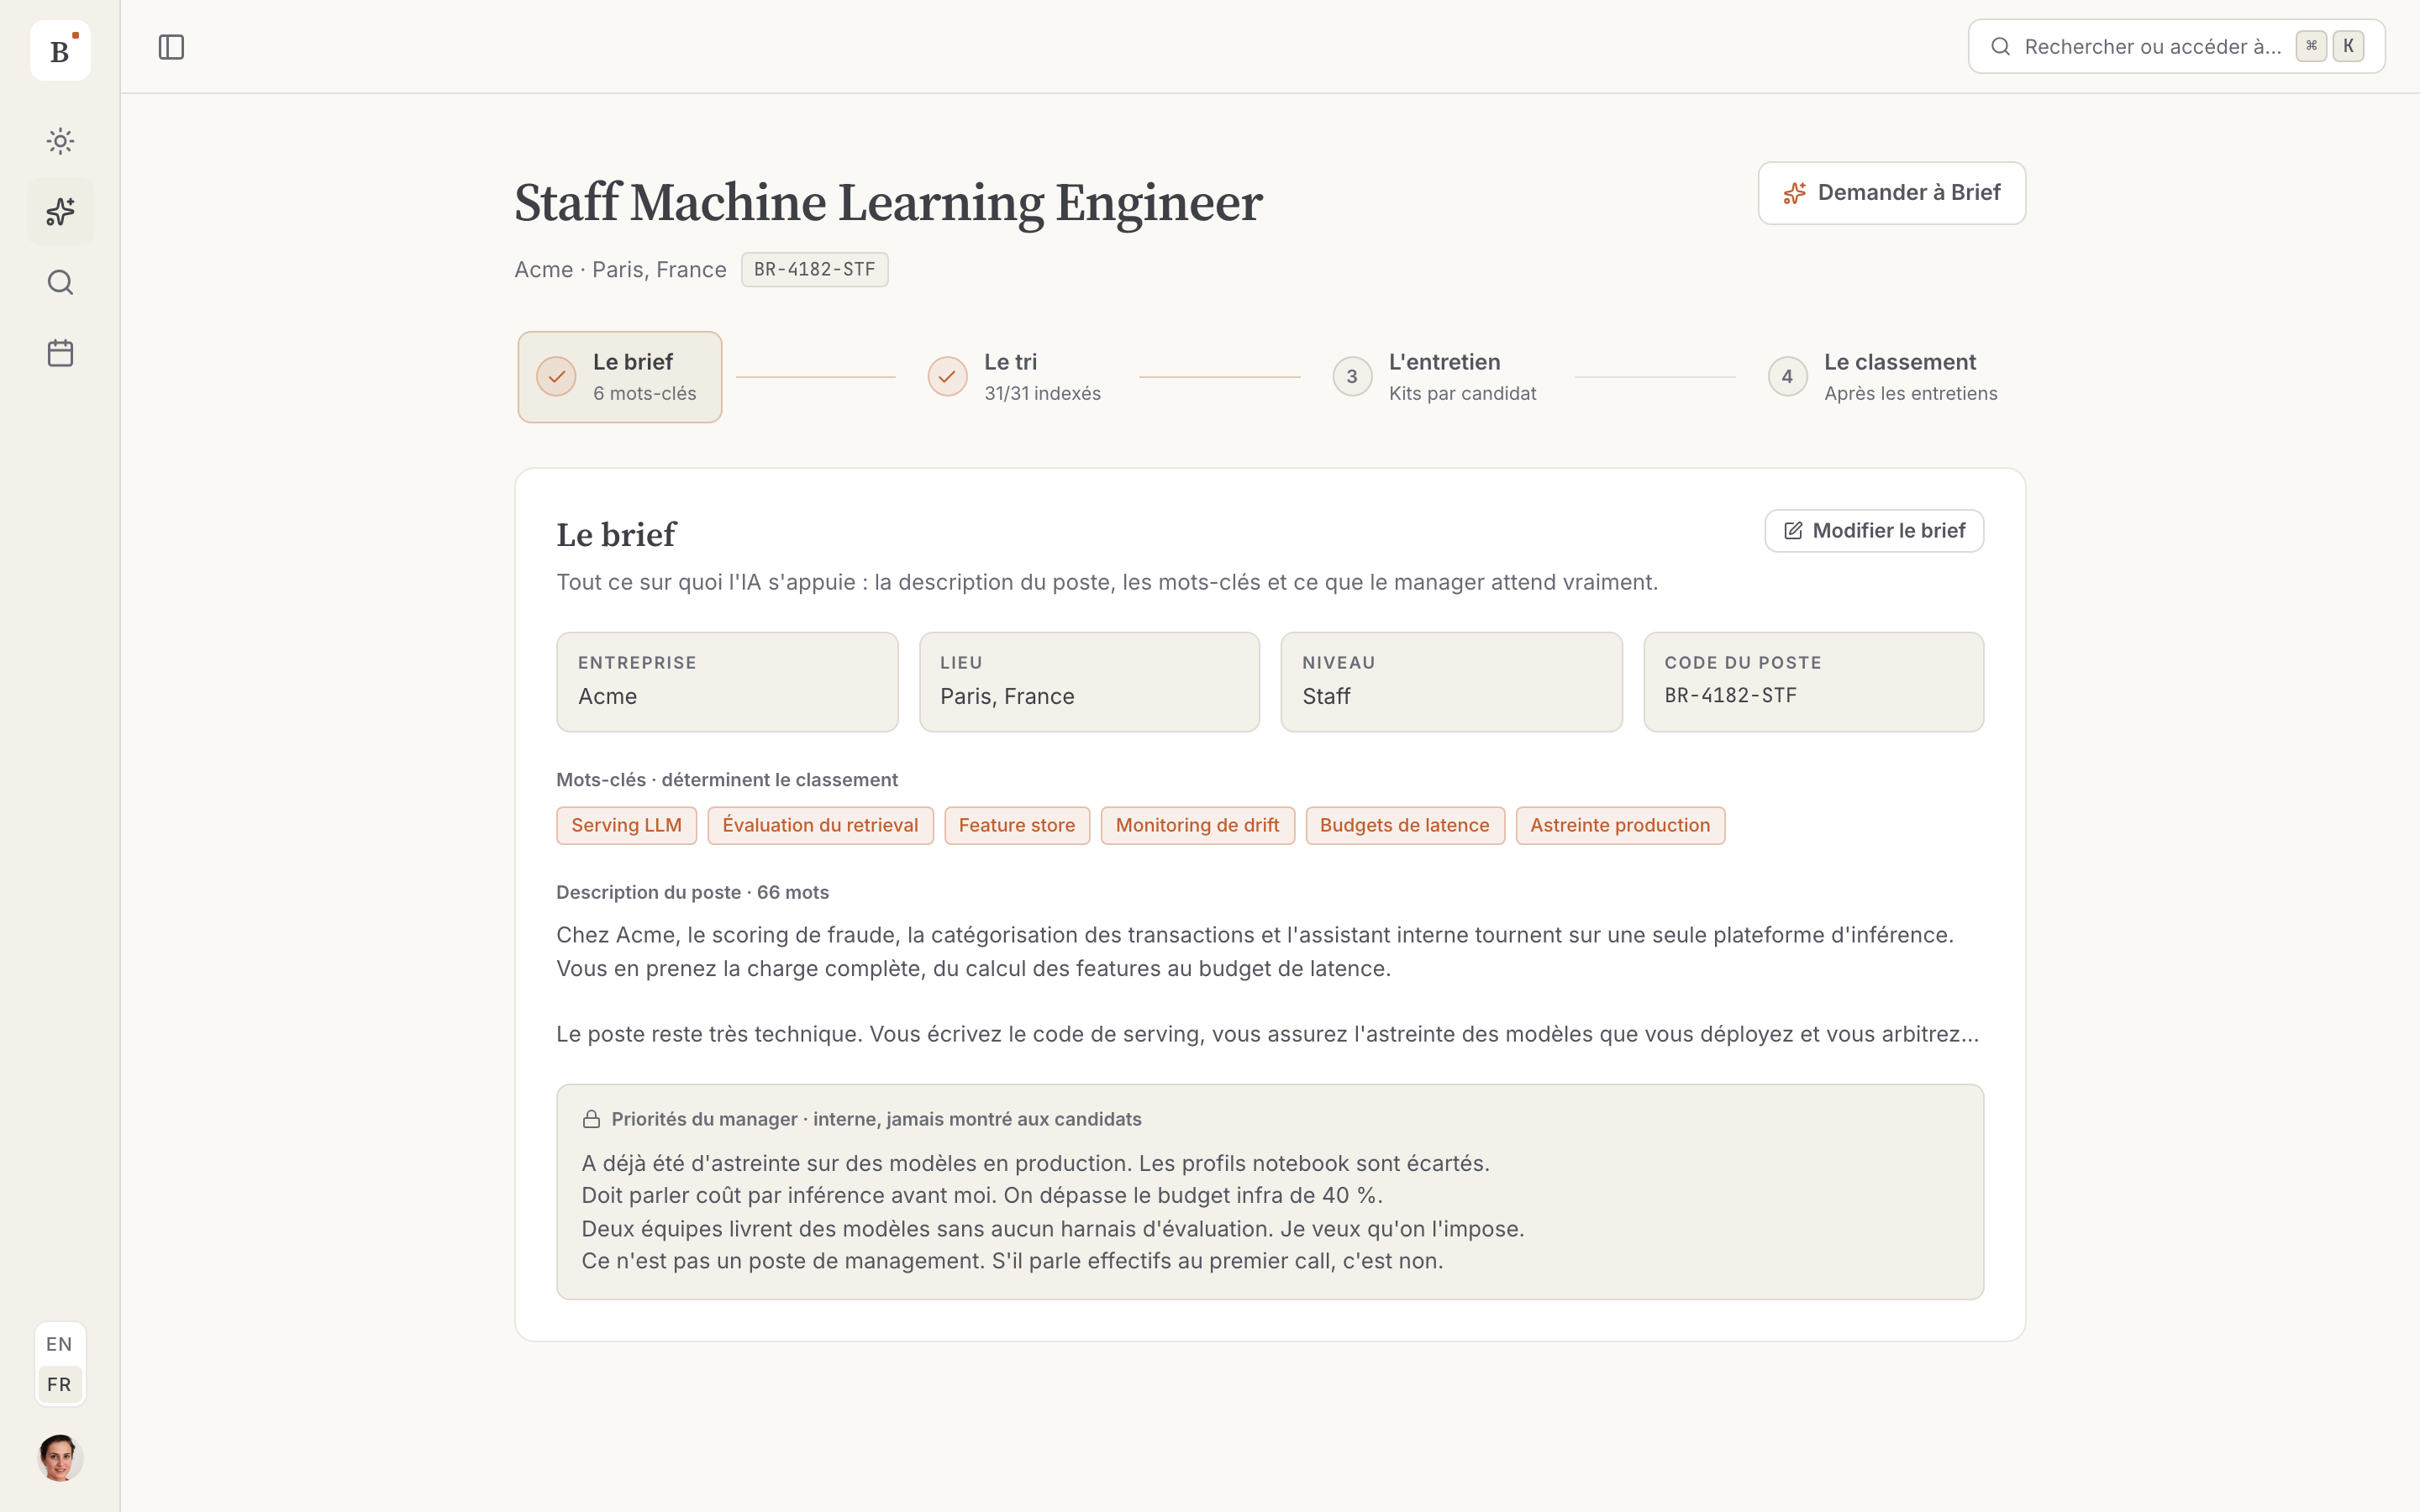Click the Monitoring de drift keyword tag
The width and height of the screenshot is (2420, 1512).
coord(1197,826)
